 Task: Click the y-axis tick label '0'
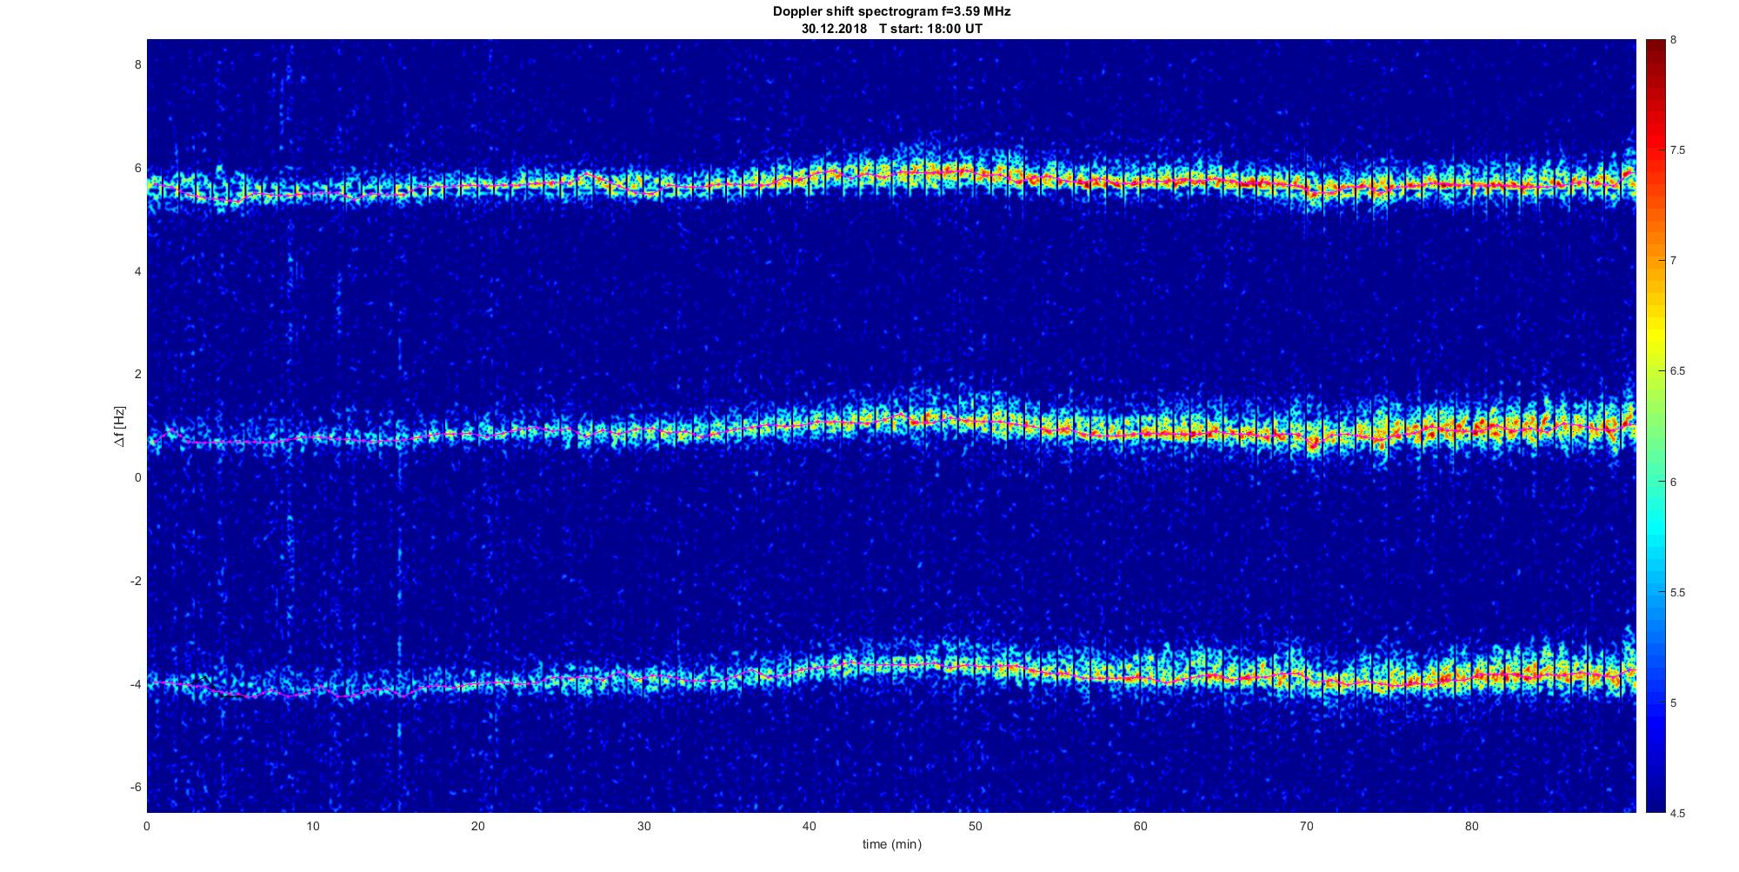137,478
